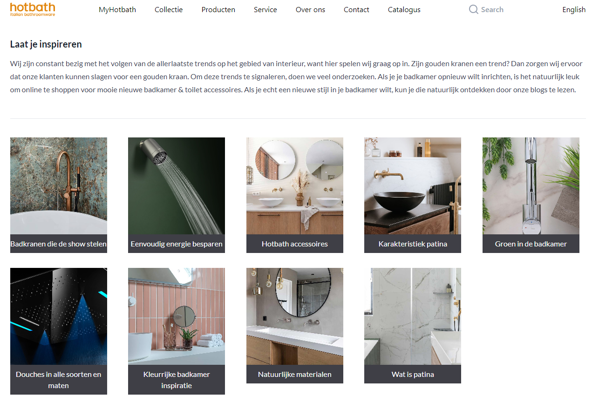Screen dimensions: 599x403
Task: Click the search magnifier icon
Action: (473, 9)
